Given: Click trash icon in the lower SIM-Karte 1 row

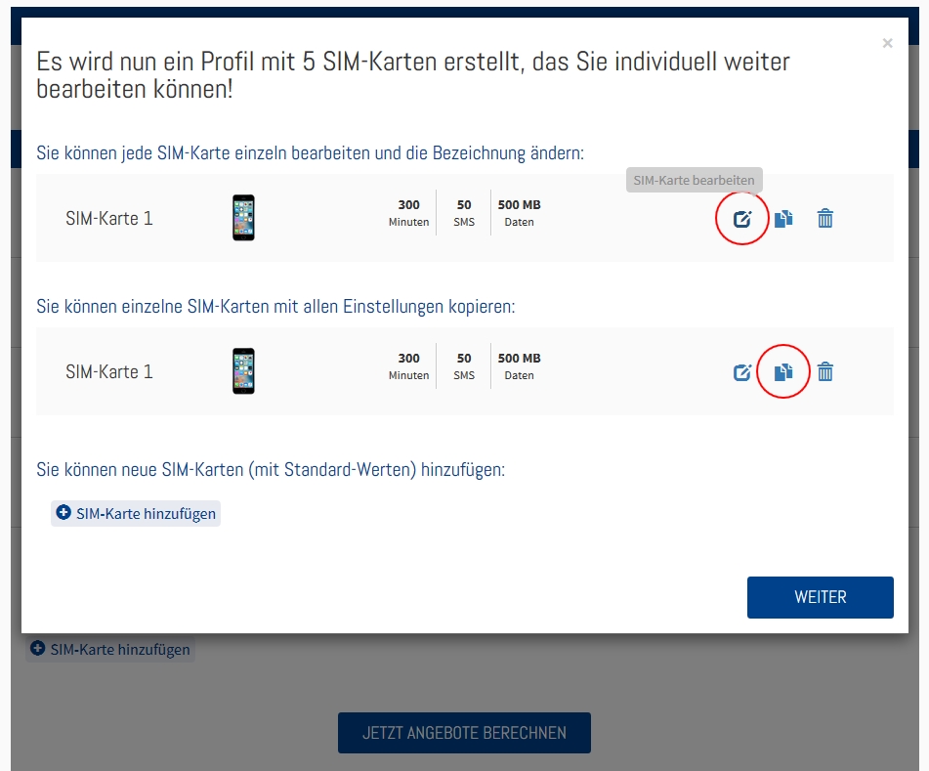Looking at the screenshot, I should click(825, 372).
